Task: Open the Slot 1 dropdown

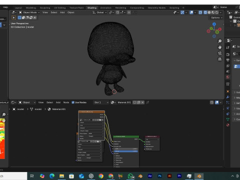Action: pos(101,102)
